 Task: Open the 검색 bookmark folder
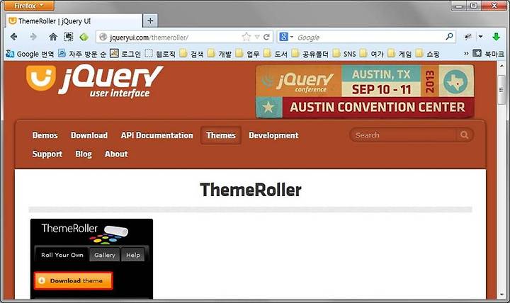pyautogui.click(x=191, y=54)
